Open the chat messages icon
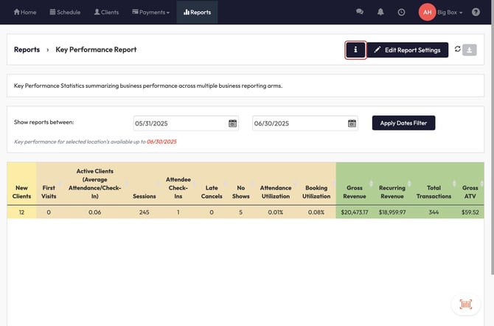 point(360,13)
